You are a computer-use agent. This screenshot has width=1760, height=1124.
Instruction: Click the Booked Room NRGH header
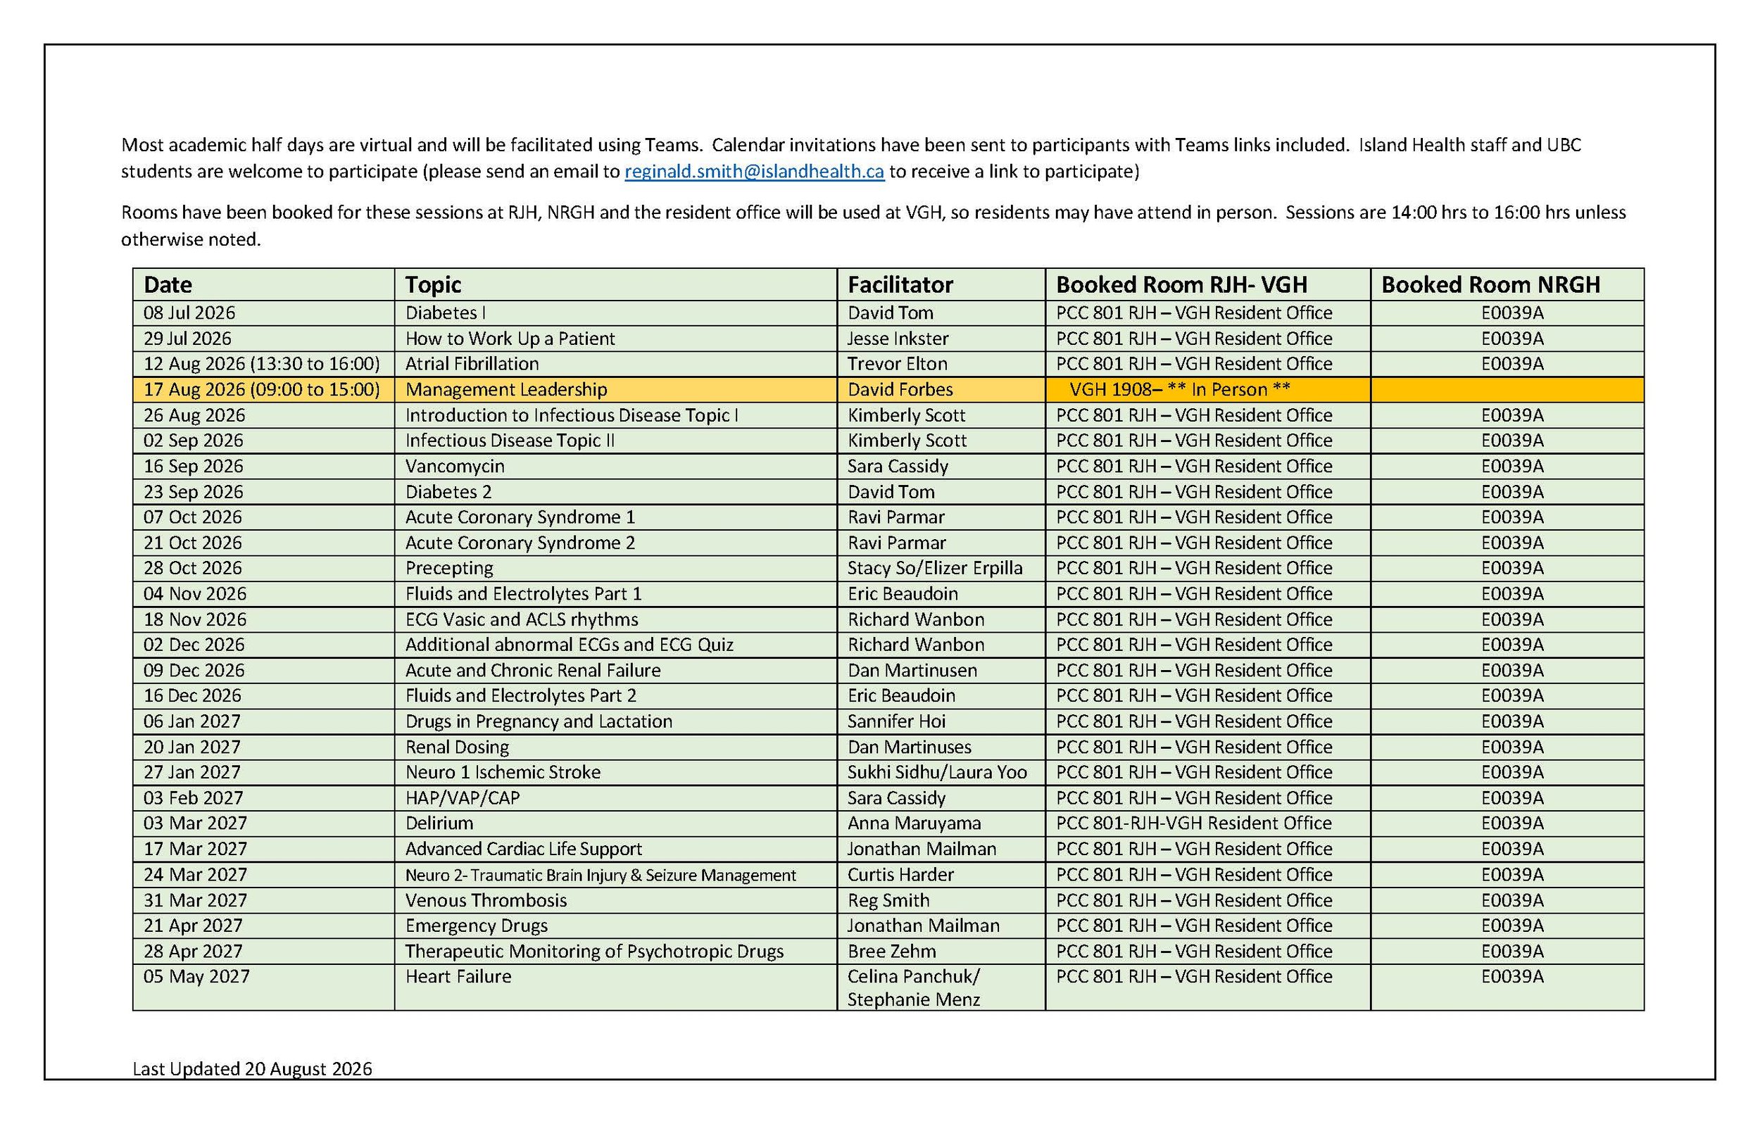1507,284
